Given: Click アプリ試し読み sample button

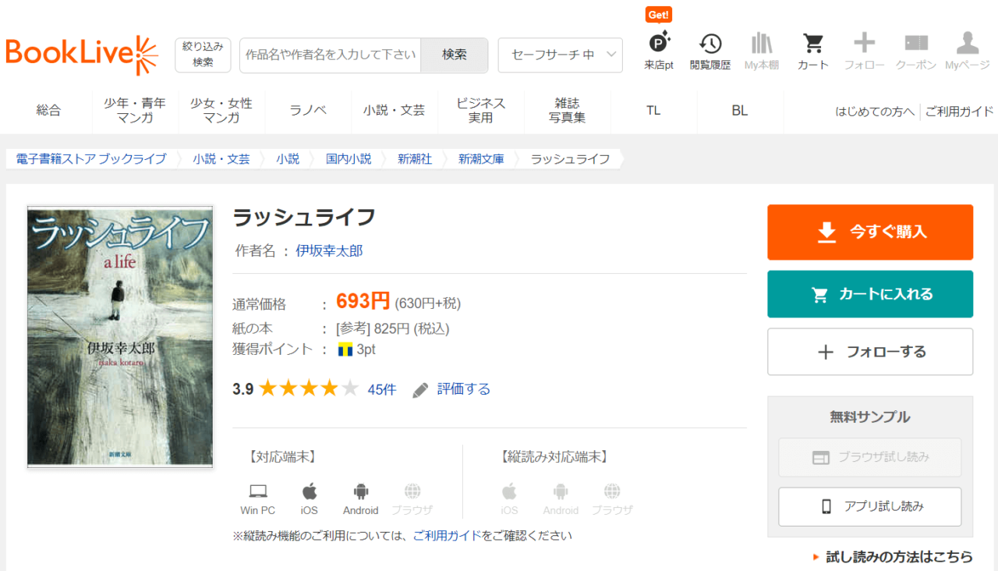Looking at the screenshot, I should pyautogui.click(x=870, y=507).
